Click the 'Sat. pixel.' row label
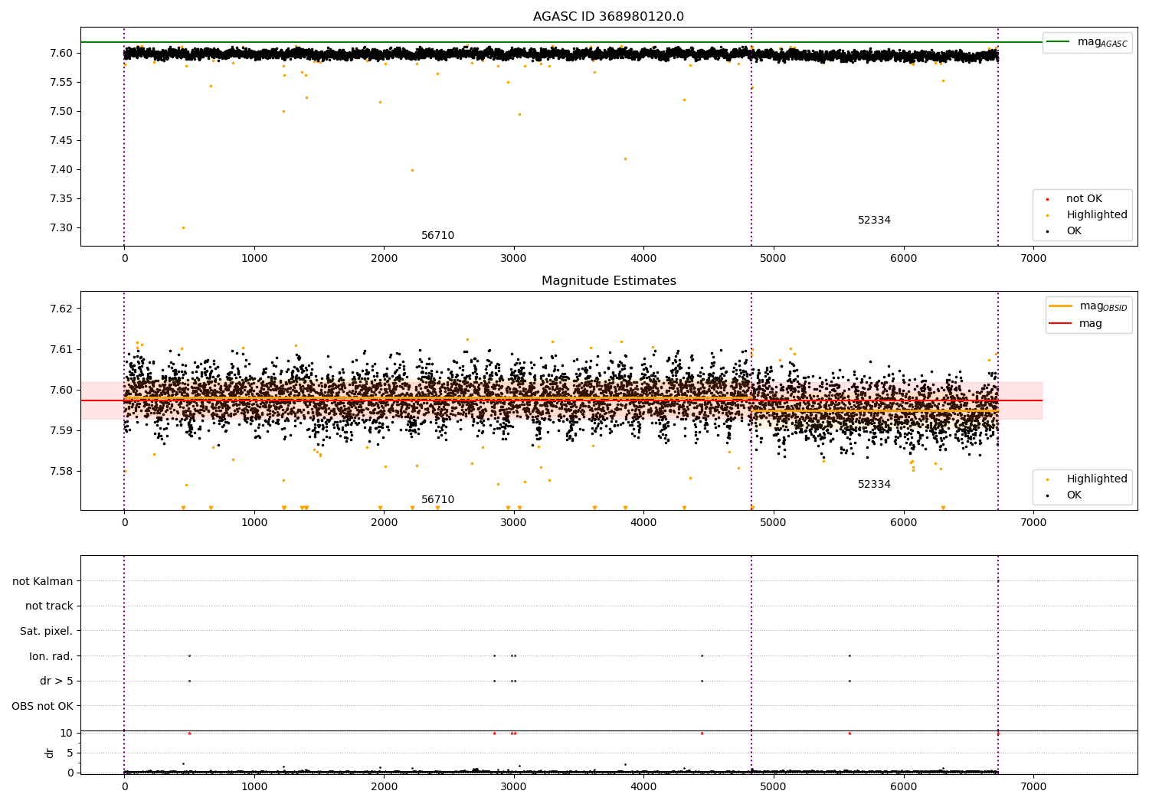Viewport: 1149px width, 804px height. pyautogui.click(x=46, y=632)
